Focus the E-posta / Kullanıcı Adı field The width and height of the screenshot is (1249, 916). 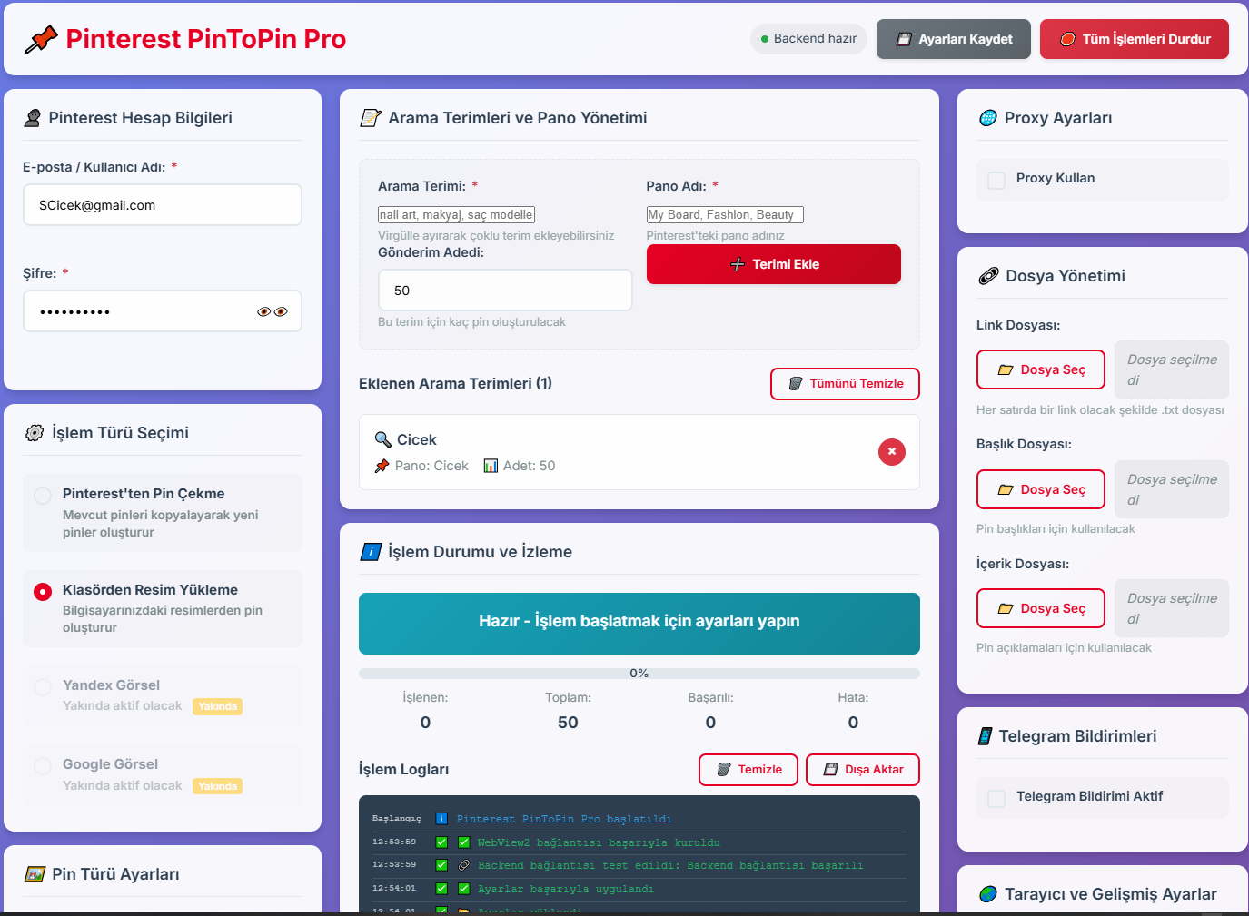point(163,205)
